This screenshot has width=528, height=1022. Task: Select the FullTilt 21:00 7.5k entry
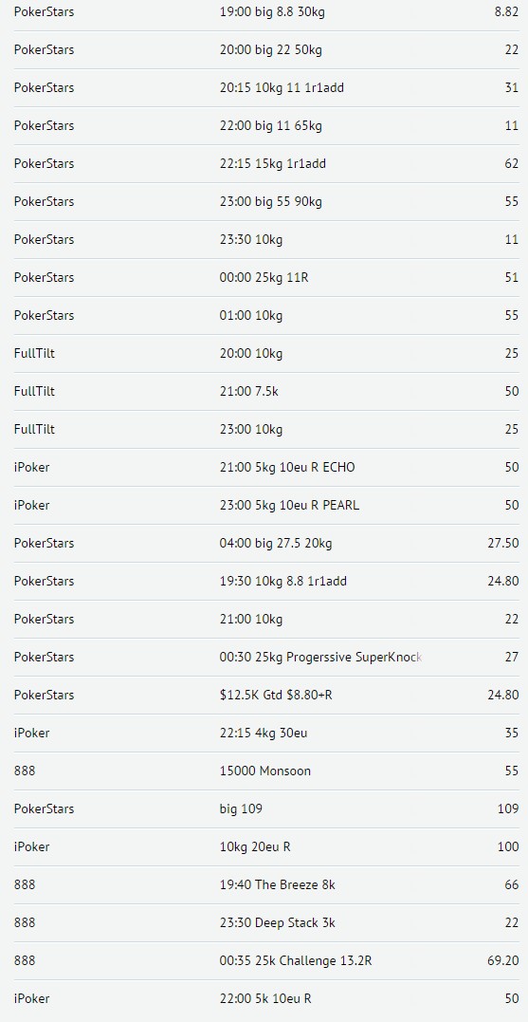click(264, 391)
